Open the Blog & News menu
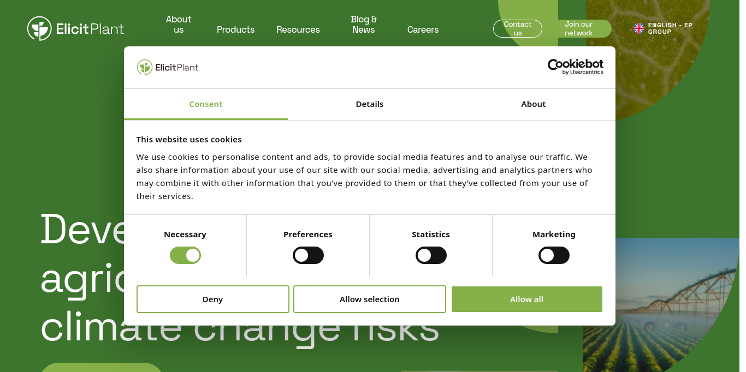 click(x=364, y=25)
